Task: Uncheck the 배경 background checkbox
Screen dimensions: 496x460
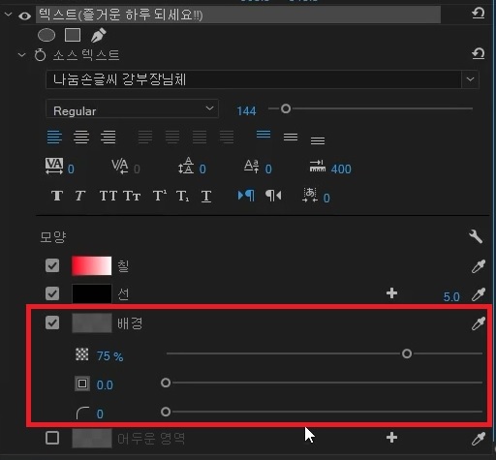Action: click(52, 322)
